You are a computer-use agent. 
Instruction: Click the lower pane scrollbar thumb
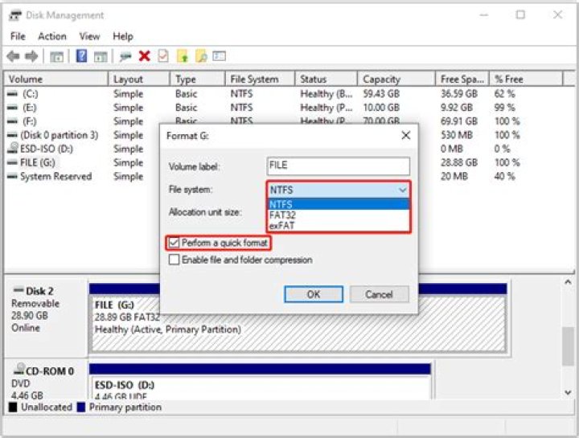[568, 346]
